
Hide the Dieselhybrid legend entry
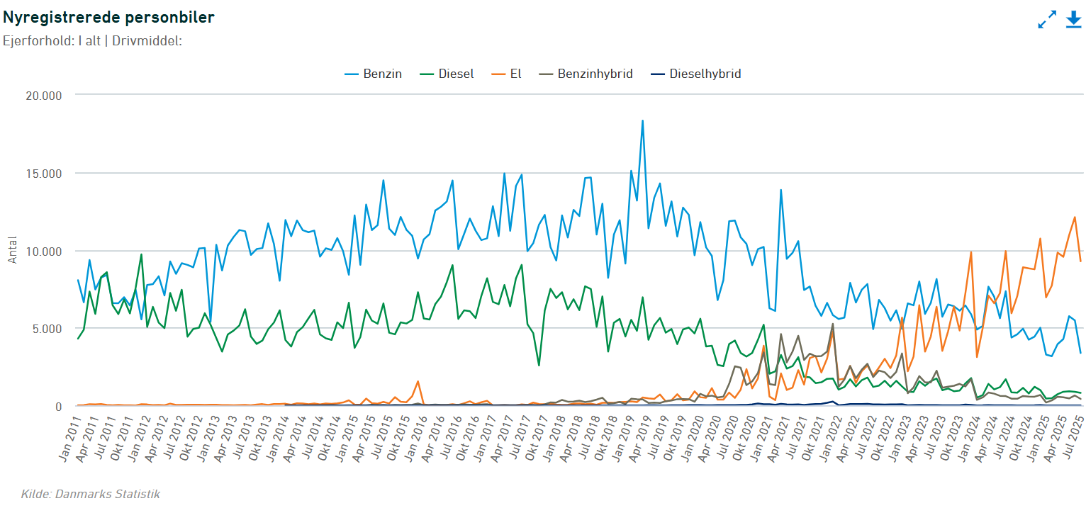pyautogui.click(x=695, y=74)
